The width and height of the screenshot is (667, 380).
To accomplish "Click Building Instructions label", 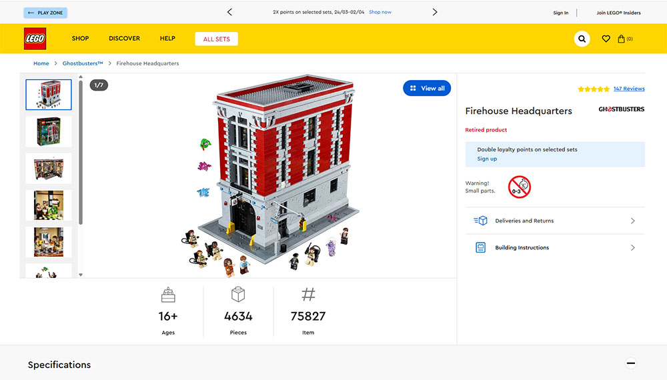I will (522, 247).
